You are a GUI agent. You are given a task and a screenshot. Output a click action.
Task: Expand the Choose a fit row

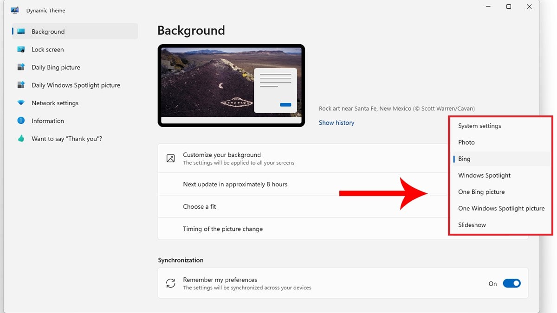coord(200,206)
